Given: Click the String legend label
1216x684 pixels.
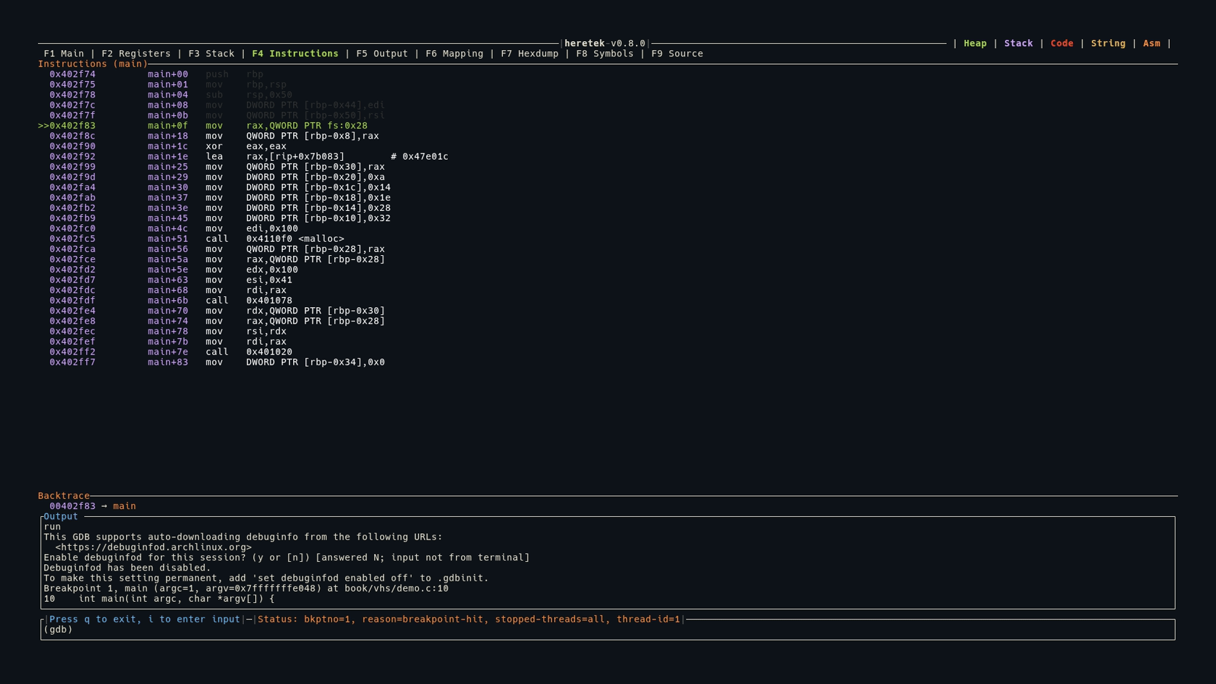Looking at the screenshot, I should (x=1108, y=44).
